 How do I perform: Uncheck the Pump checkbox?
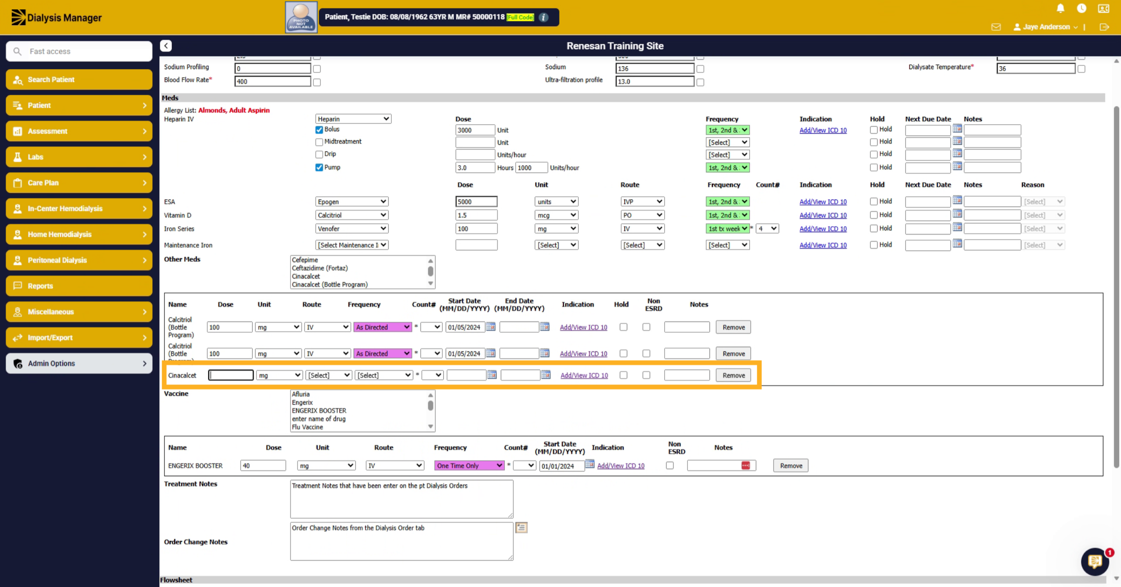tap(319, 168)
